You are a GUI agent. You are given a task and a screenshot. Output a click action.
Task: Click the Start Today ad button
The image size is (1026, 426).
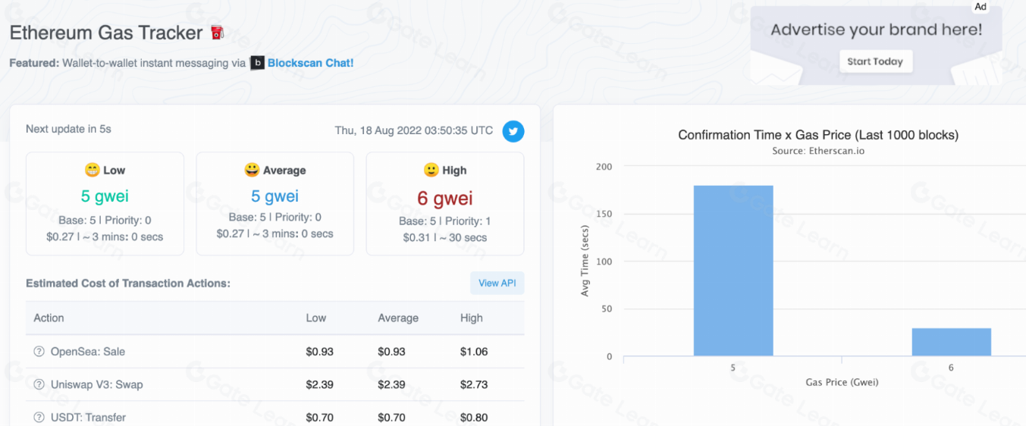[875, 61]
